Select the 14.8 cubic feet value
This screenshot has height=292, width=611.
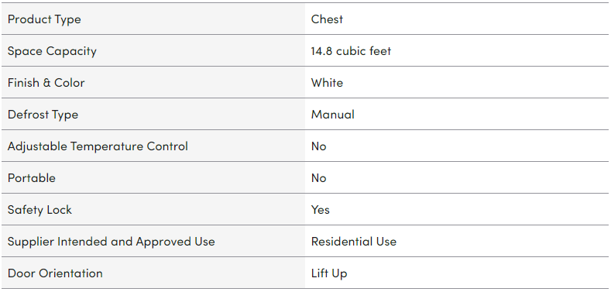[351, 51]
